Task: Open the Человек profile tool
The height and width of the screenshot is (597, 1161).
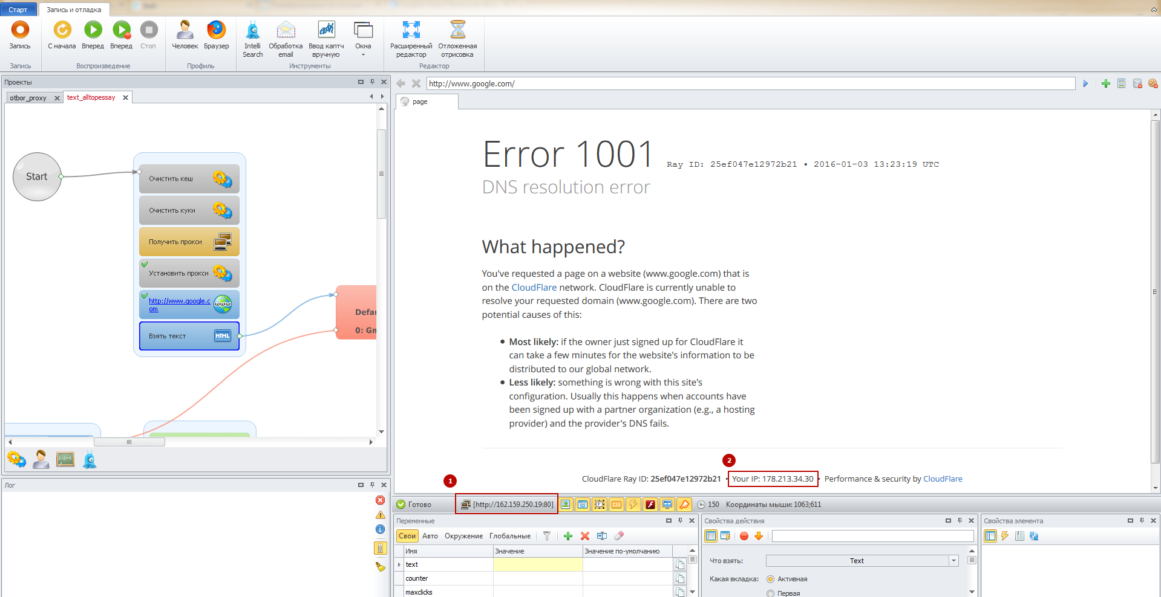Action: [x=185, y=35]
